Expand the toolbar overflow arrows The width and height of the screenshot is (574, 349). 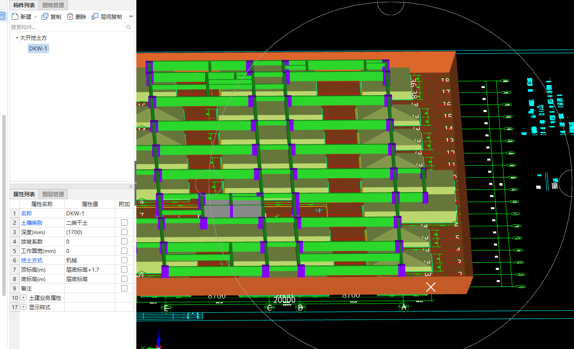(x=131, y=17)
